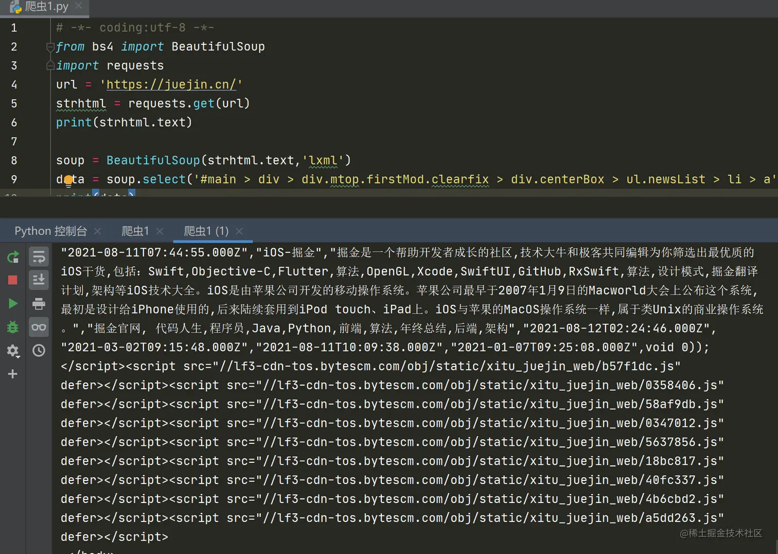Image resolution: width=778 pixels, height=554 pixels.
Task: Click 'a5dd263.js' script path in output
Action: coord(681,518)
